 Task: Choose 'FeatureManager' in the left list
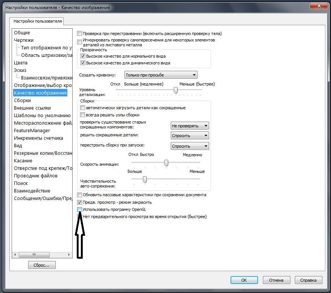(x=32, y=131)
